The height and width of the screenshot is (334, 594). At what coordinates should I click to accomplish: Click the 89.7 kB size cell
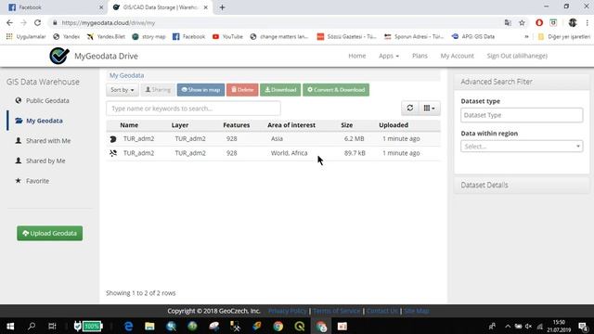355,153
